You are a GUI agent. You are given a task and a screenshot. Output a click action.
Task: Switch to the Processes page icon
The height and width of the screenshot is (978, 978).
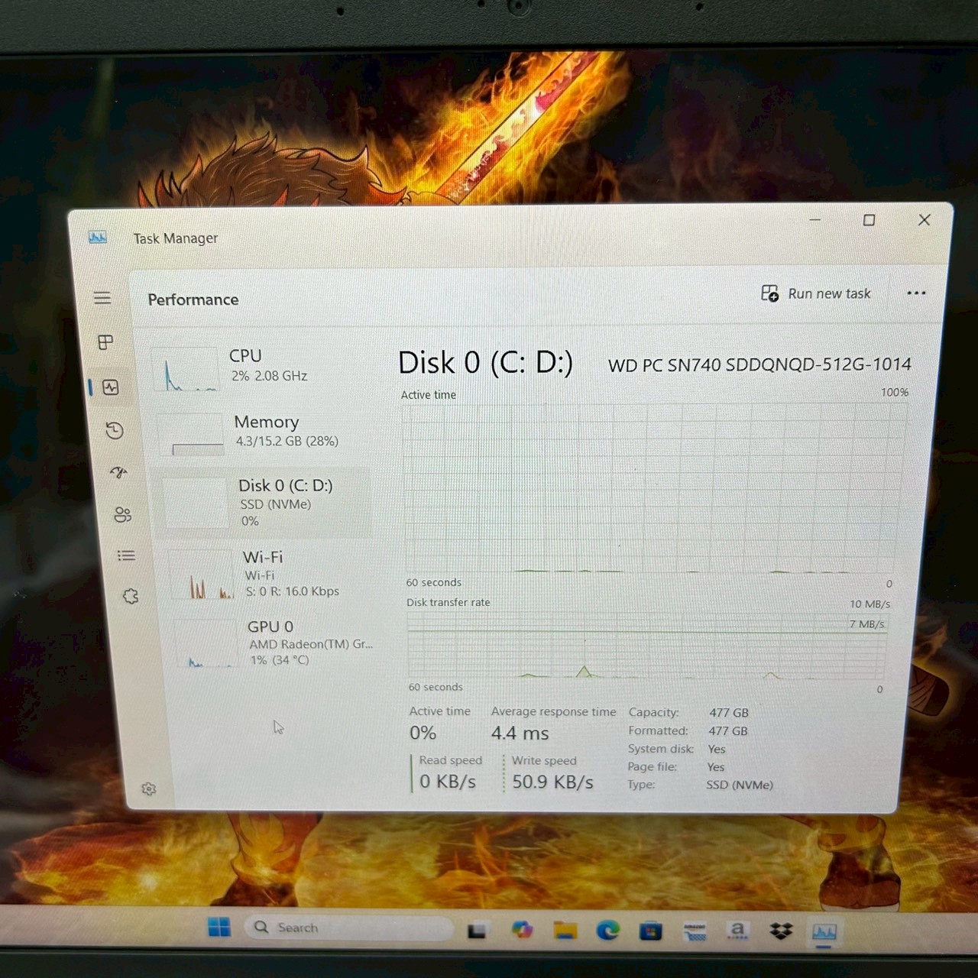click(x=106, y=342)
